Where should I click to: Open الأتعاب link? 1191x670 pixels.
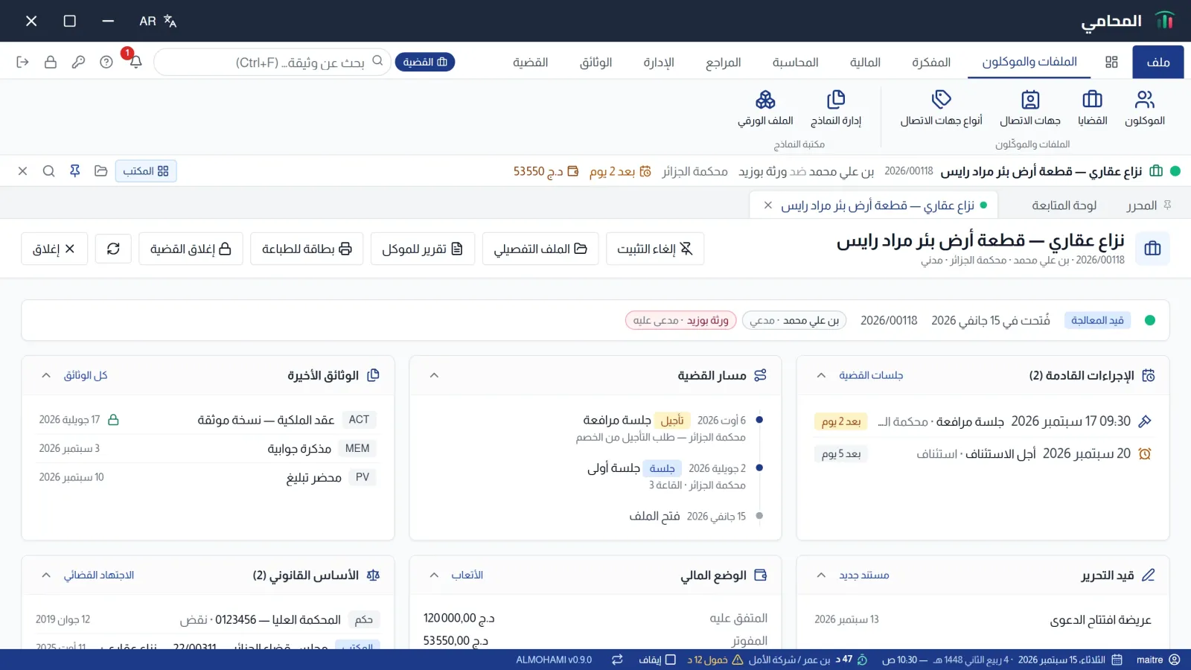[x=467, y=575]
